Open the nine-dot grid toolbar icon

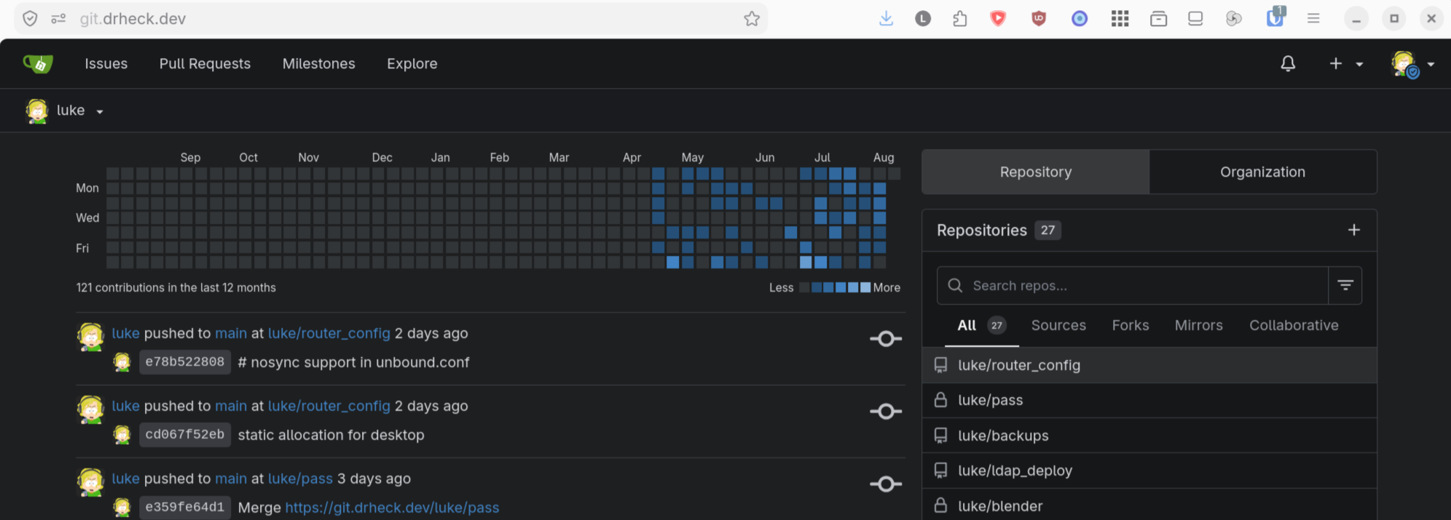[1120, 19]
